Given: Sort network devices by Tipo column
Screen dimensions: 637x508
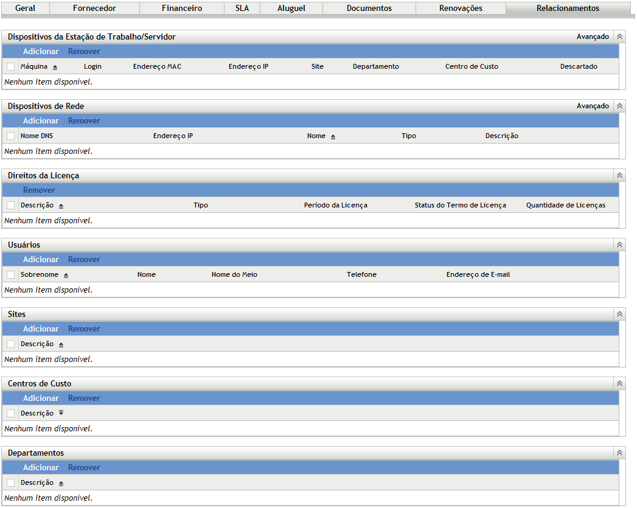Looking at the screenshot, I should [x=409, y=136].
